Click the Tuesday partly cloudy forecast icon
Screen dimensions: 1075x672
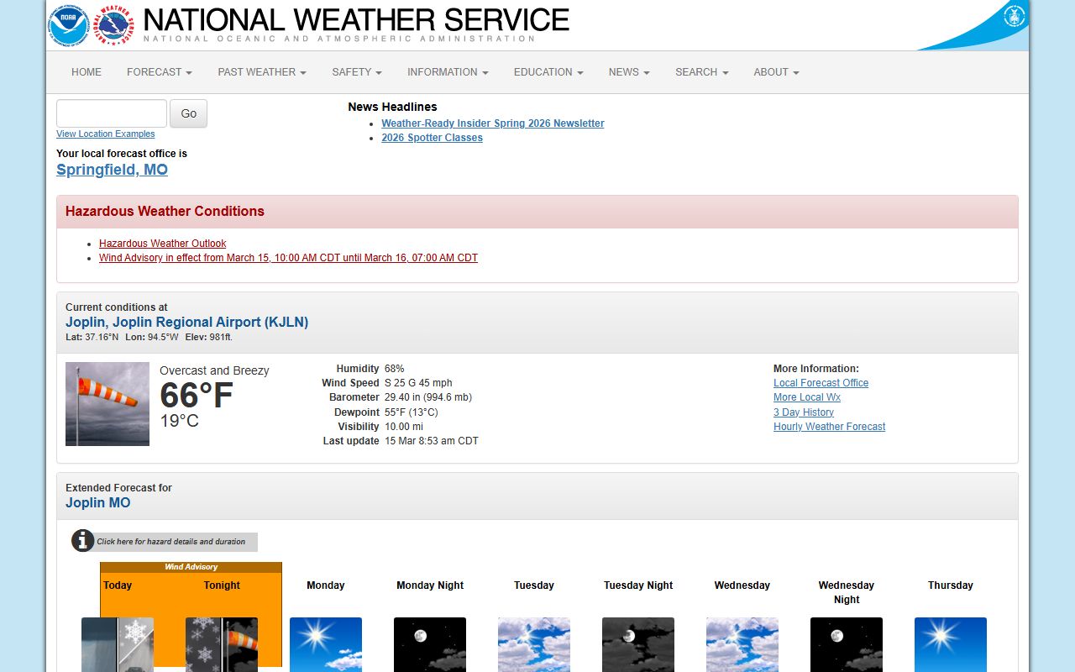(534, 644)
